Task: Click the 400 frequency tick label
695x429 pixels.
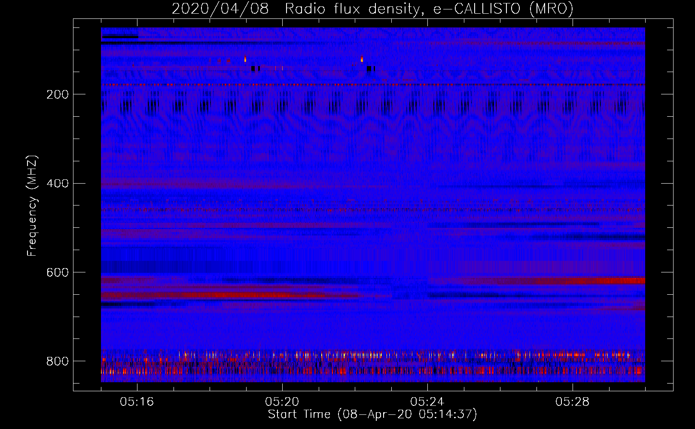Action: (x=57, y=184)
